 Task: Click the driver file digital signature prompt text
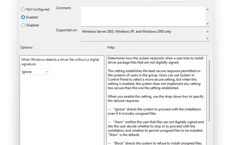tap(60, 62)
